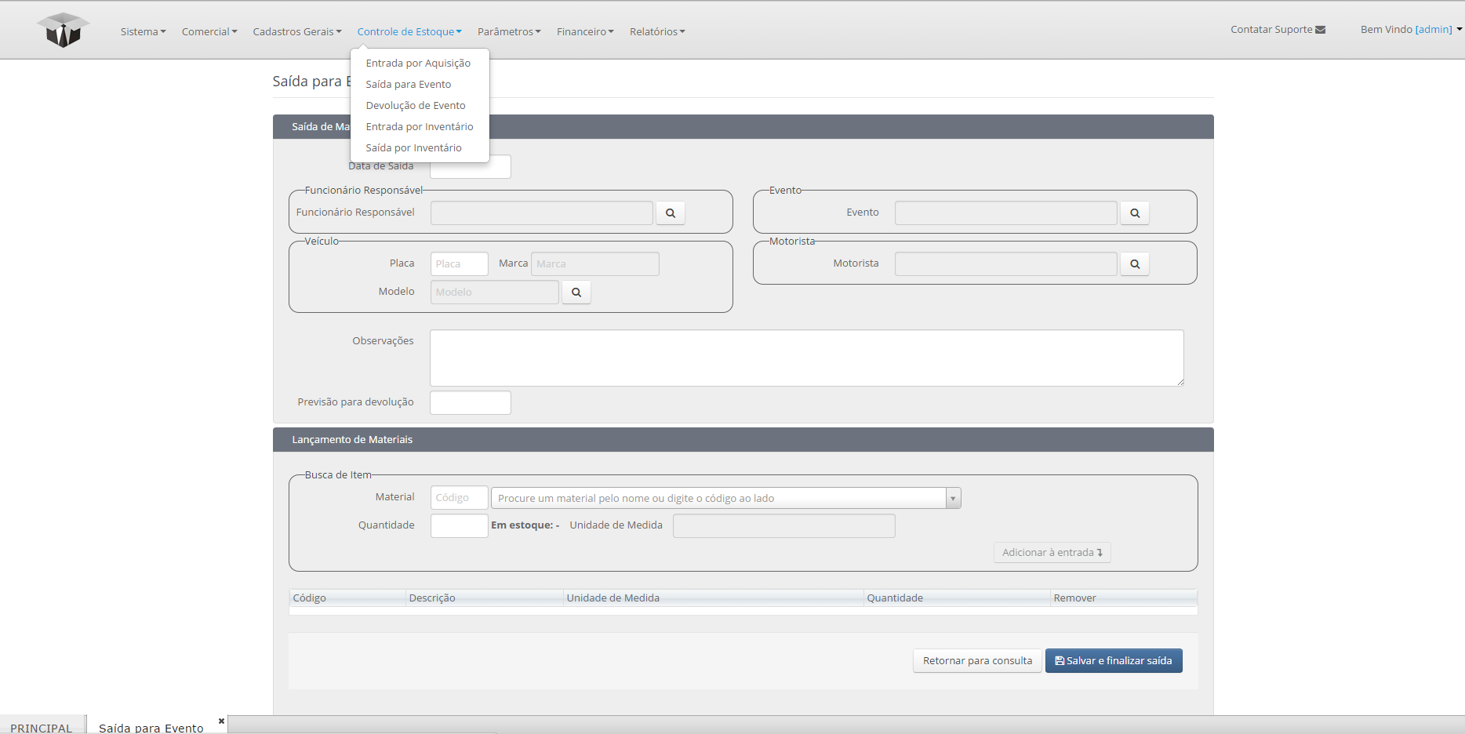The image size is (1465, 734).
Task: Click the Quantidade table column header
Action: click(957, 598)
